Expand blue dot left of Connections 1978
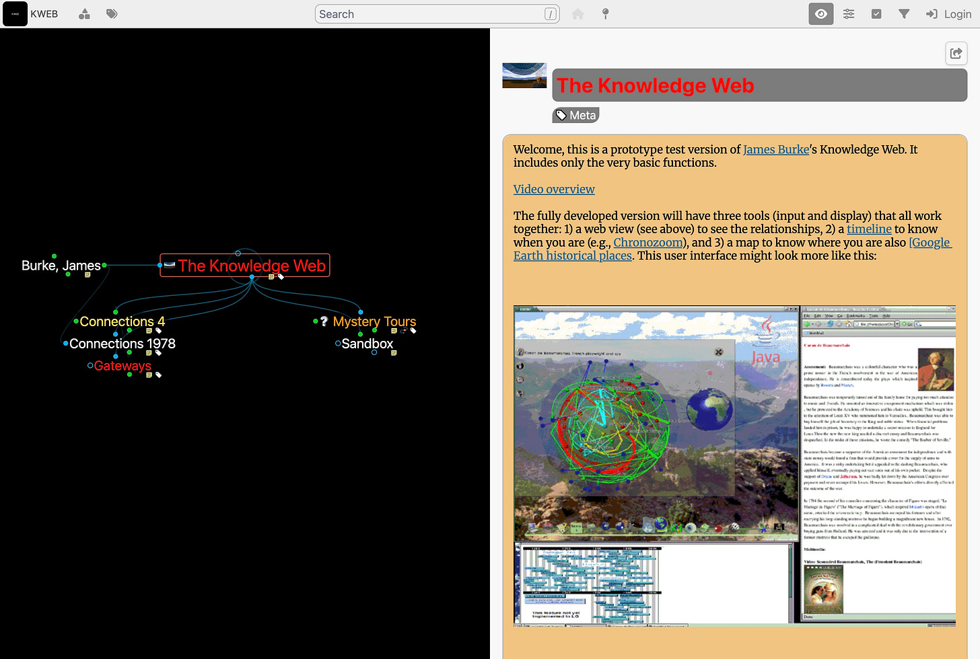The height and width of the screenshot is (659, 980). tap(65, 344)
